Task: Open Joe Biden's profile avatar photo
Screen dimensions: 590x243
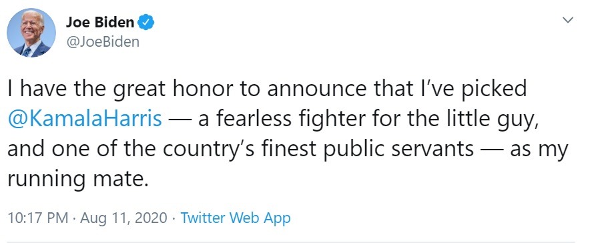Action: tap(31, 33)
